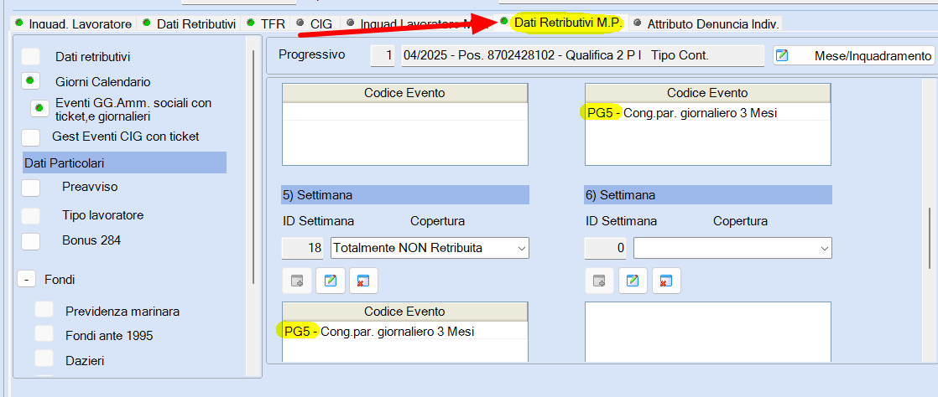
Task: Toggle Bonus 284 box
Action: 30,240
